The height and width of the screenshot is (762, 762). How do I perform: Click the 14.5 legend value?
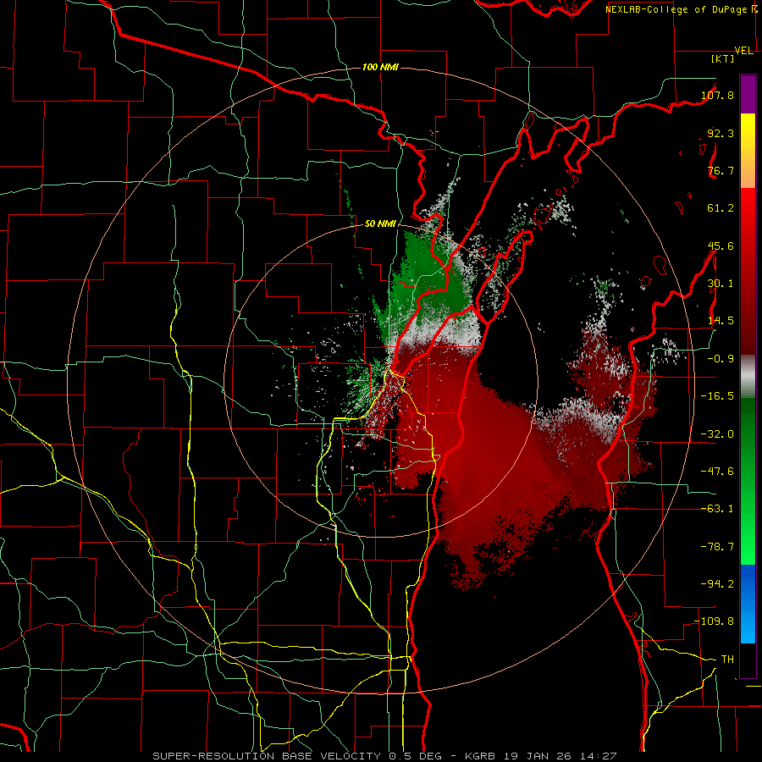click(x=721, y=321)
